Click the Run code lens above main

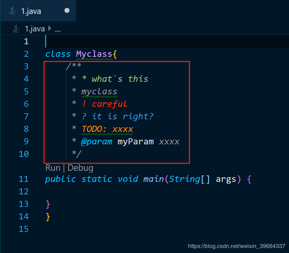pos(53,168)
